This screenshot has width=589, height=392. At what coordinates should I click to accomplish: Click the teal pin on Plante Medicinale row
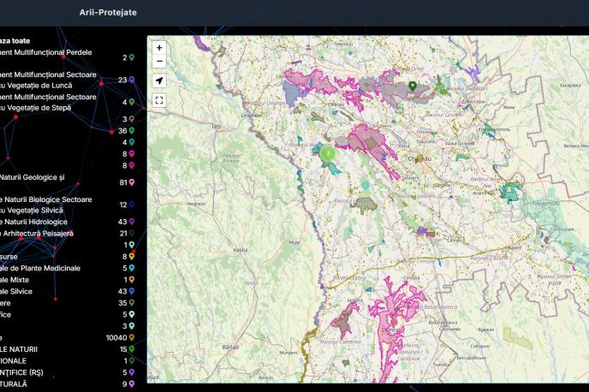click(x=132, y=268)
